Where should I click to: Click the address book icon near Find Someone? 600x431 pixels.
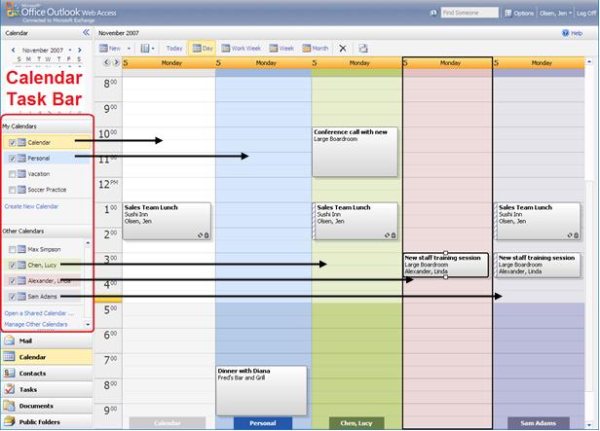tap(433, 13)
